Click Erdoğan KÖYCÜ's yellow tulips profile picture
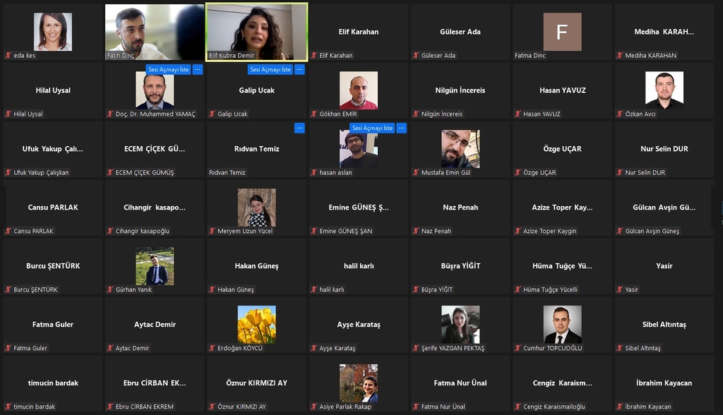723x415 pixels. coord(256,325)
